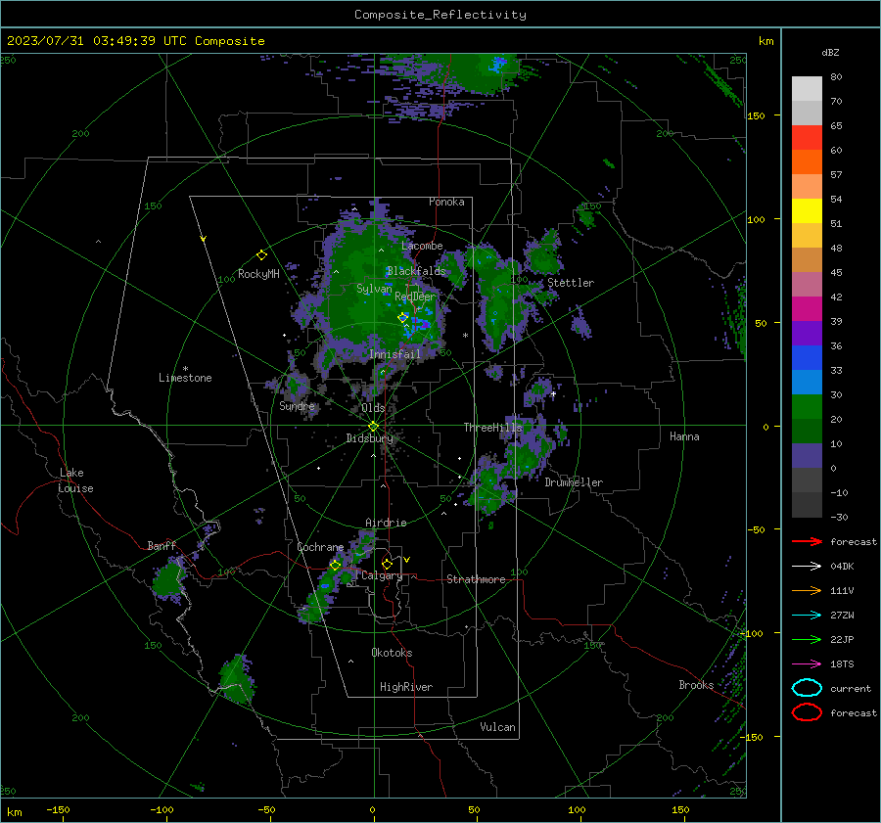This screenshot has width=881, height=823.
Task: Click the Airdrie city label
Action: 386,523
